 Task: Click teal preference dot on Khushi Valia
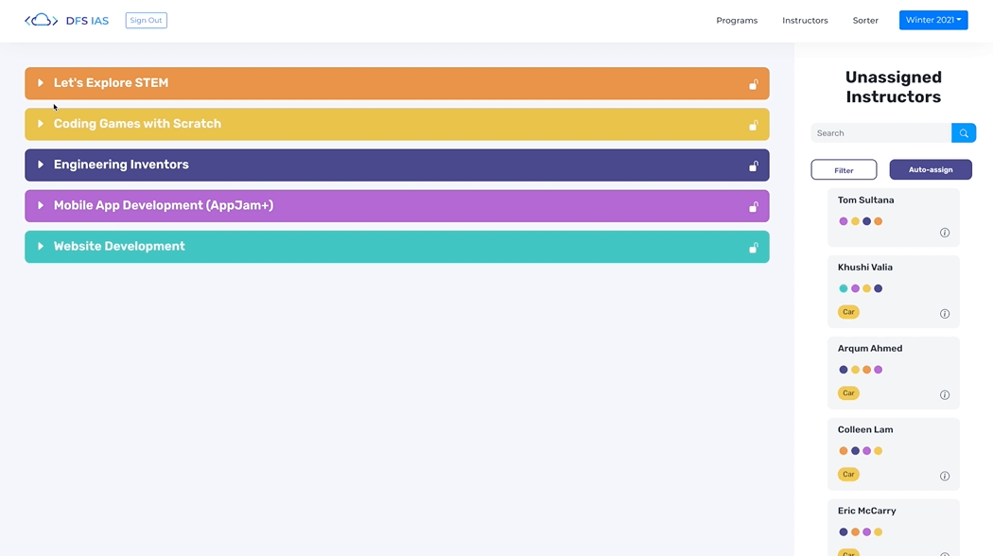point(844,288)
